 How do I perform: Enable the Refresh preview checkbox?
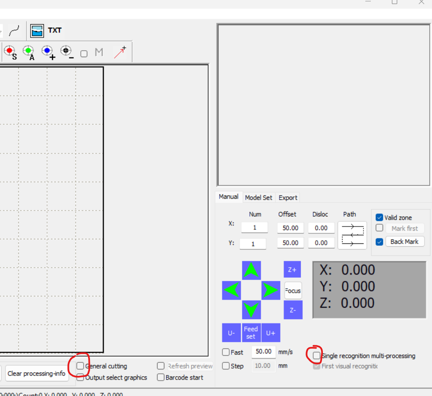tap(161, 366)
